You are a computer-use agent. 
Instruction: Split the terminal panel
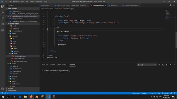163,65
